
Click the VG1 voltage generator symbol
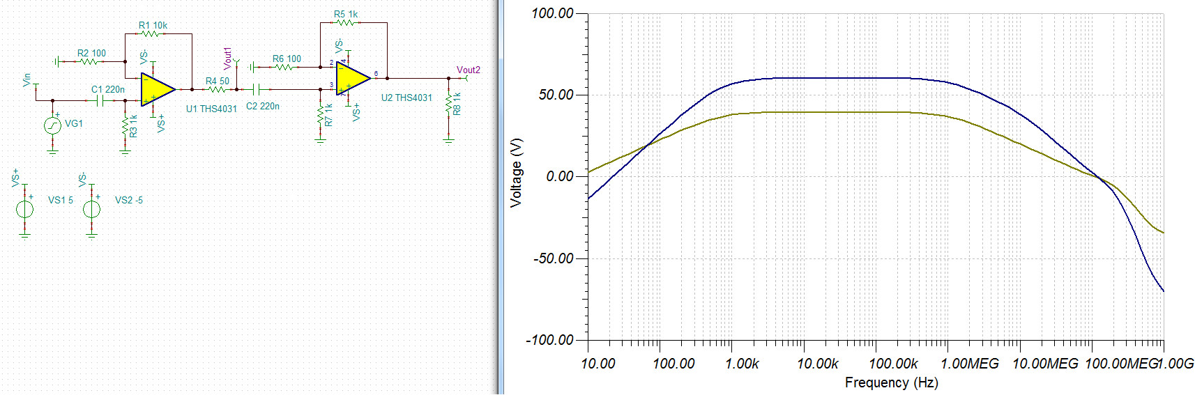[x=53, y=125]
